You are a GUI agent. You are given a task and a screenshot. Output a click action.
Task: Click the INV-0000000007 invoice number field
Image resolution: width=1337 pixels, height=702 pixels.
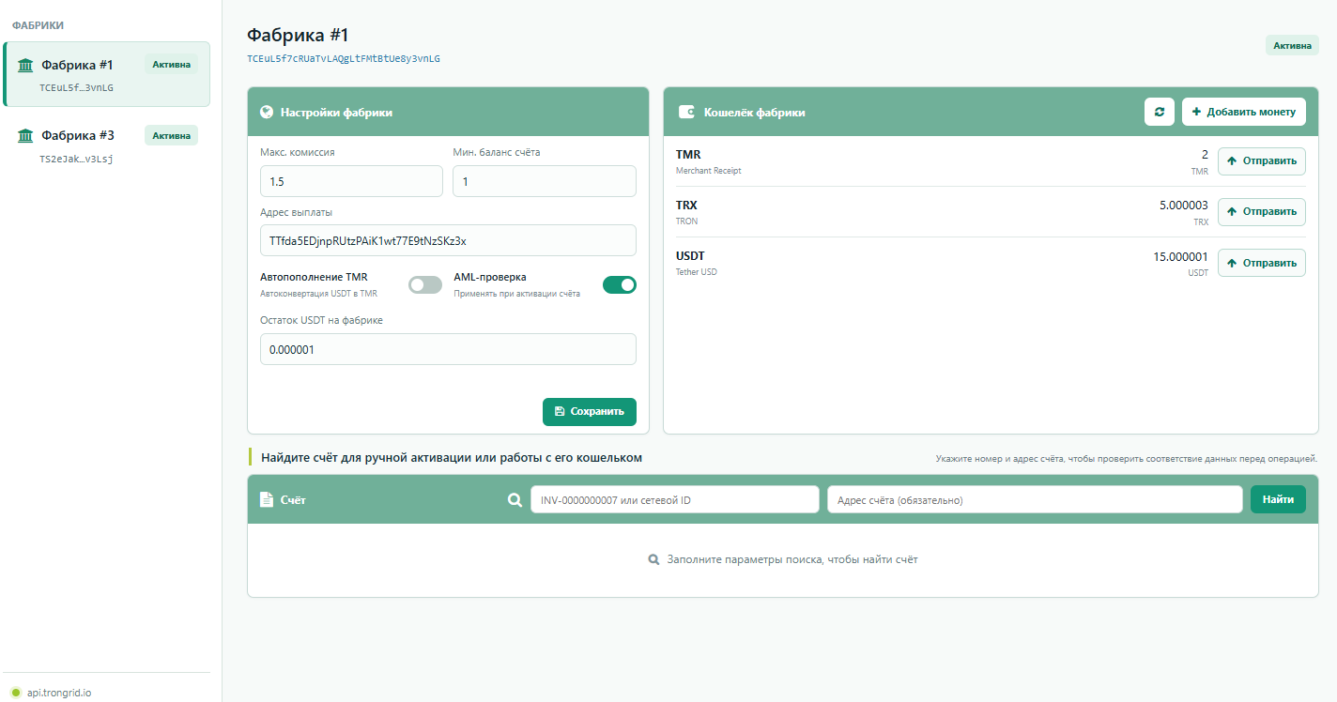(675, 500)
